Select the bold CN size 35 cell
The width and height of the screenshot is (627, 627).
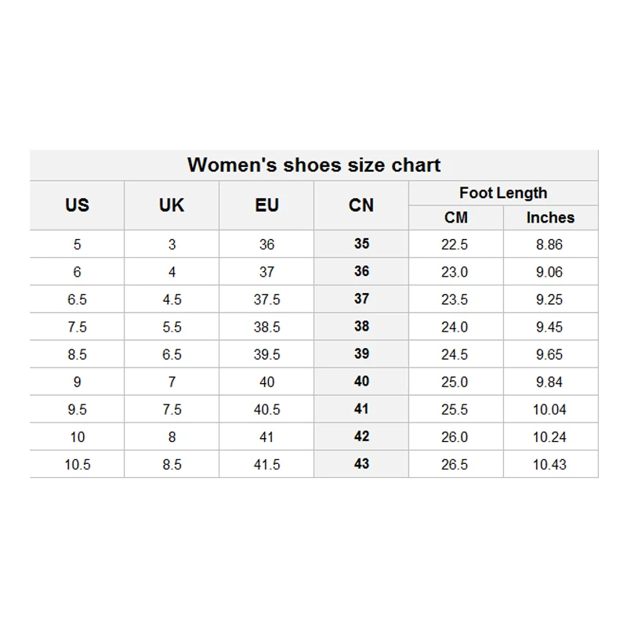pyautogui.click(x=361, y=244)
